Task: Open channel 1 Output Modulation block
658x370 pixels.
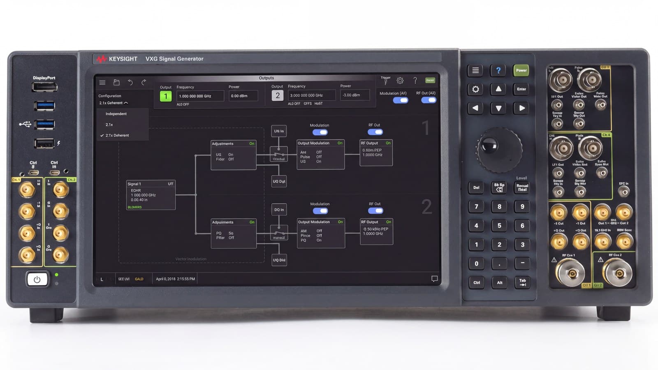Action: 321,155
